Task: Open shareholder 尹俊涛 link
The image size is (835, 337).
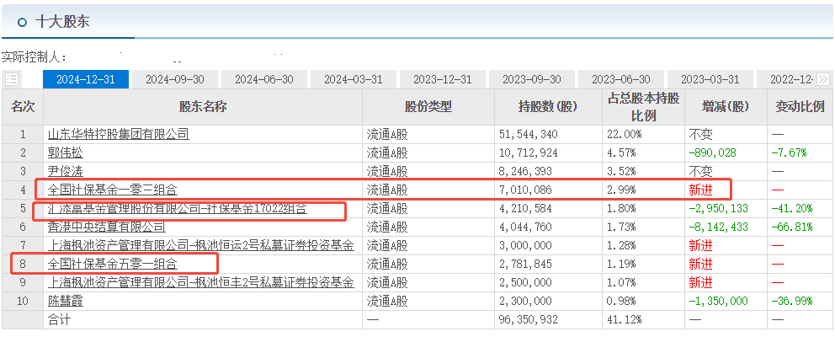Action: point(66,171)
